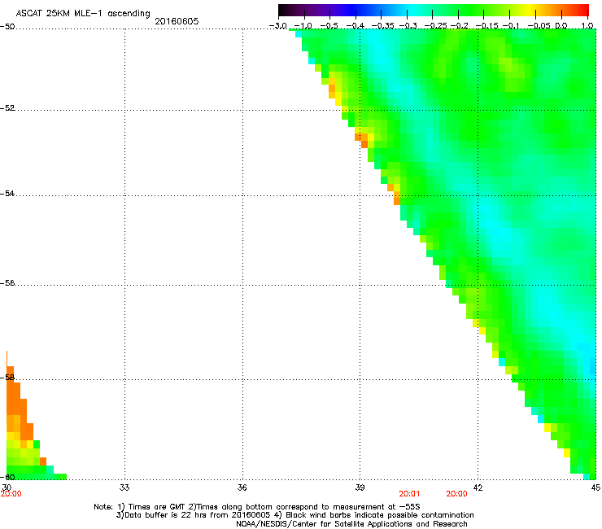Pick the cyan section of the color scale bar
This screenshot has height=529, width=602.
412,10
